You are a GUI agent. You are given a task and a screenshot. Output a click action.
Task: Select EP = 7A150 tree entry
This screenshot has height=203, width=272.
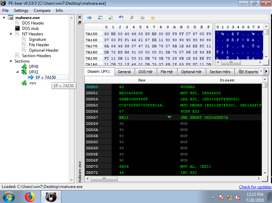coord(48,77)
